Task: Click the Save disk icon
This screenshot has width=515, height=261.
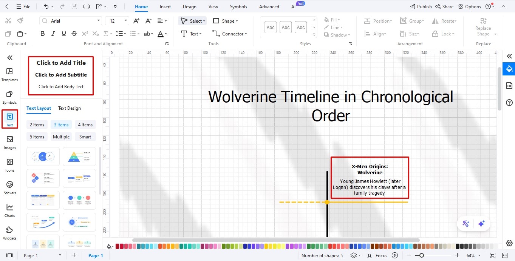Action: pyautogui.click(x=74, y=6)
